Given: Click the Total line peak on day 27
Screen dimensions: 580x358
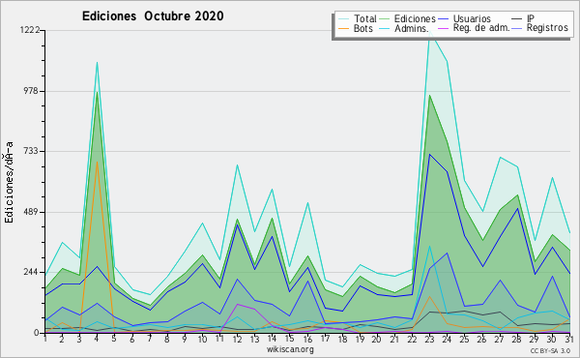Looking at the screenshot, I should [500, 158].
